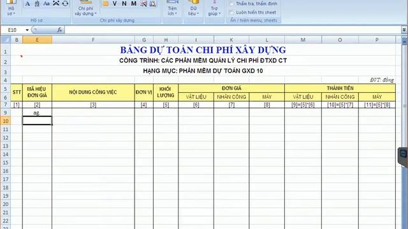Click NHÂN CÔNG under ĐƠN GIÁ
Image resolution: width=408 pixels, height=229 pixels.
(231, 97)
